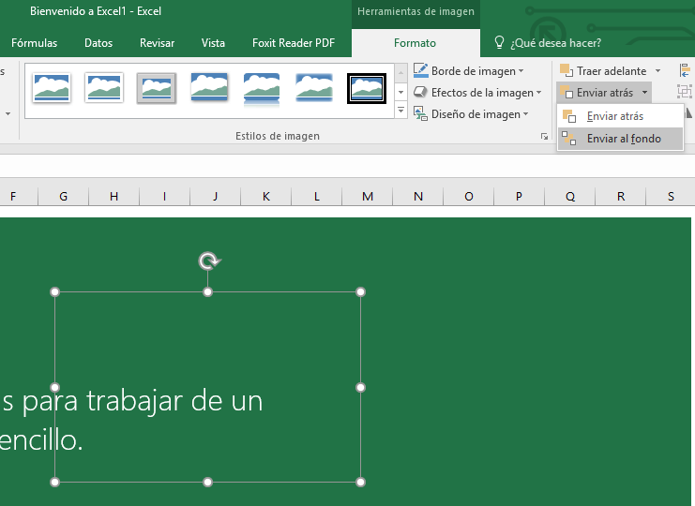Choose Enviar al fondo menu option
This screenshot has height=506, width=695.
[x=620, y=139]
